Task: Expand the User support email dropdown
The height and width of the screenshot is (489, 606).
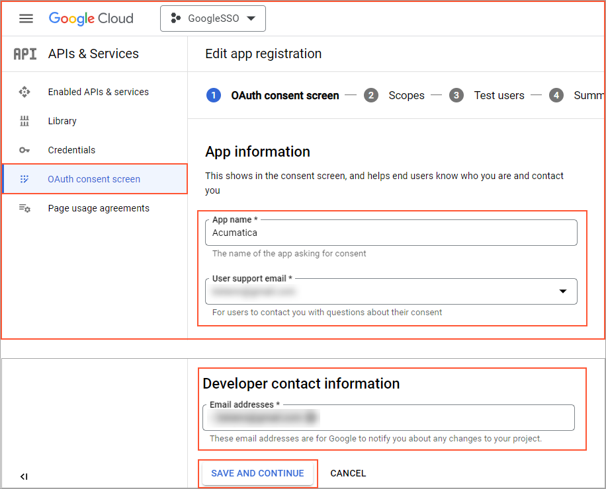Action: point(562,291)
